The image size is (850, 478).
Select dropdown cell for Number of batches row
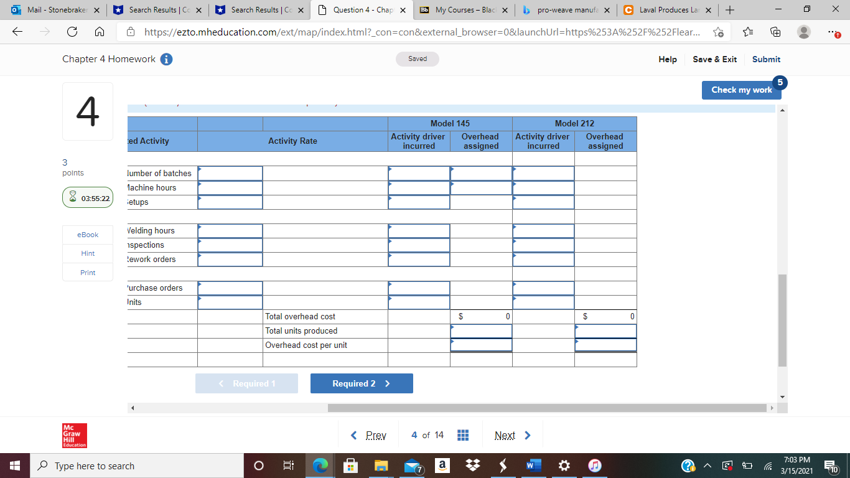click(x=230, y=173)
